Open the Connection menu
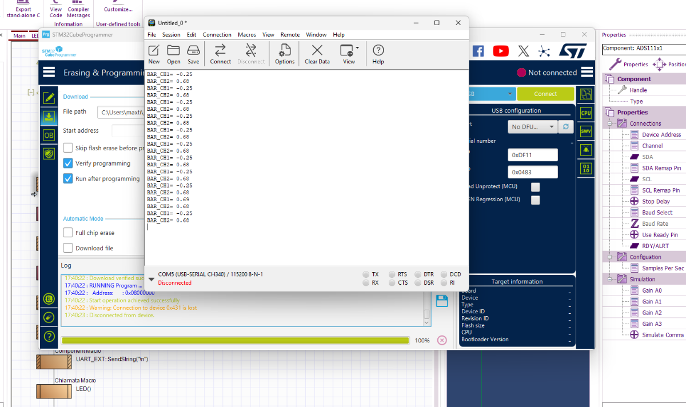The image size is (686, 407). (x=217, y=35)
